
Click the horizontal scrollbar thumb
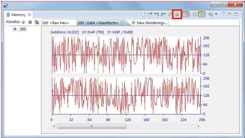(x=91, y=126)
